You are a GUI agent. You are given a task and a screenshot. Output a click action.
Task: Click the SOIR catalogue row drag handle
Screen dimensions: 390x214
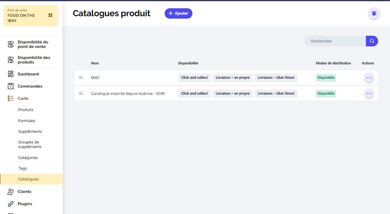tap(81, 94)
